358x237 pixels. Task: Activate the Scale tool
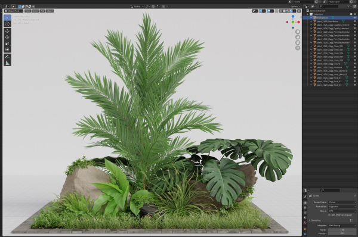point(7,43)
